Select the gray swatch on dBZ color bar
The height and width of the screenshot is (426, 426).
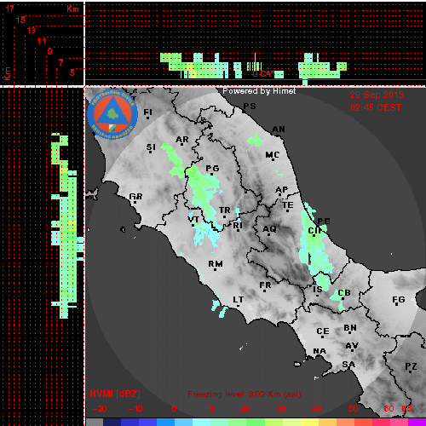(x=95, y=422)
